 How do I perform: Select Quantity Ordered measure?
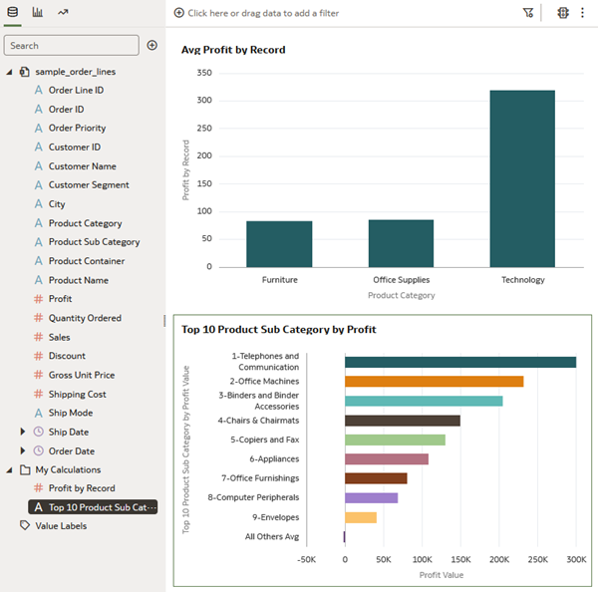pyautogui.click(x=85, y=318)
